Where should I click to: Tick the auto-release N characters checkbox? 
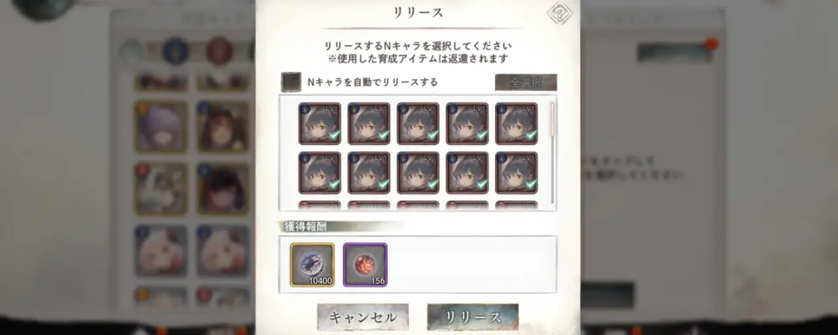[291, 82]
